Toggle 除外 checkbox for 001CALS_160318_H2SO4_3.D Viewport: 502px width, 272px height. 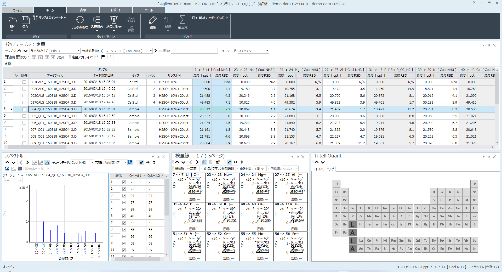24,82
